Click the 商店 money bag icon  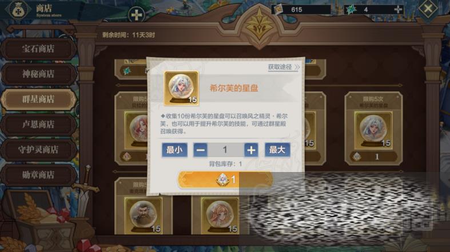click(19, 10)
